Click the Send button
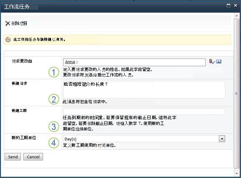The width and height of the screenshot is (241, 178). pos(13,157)
